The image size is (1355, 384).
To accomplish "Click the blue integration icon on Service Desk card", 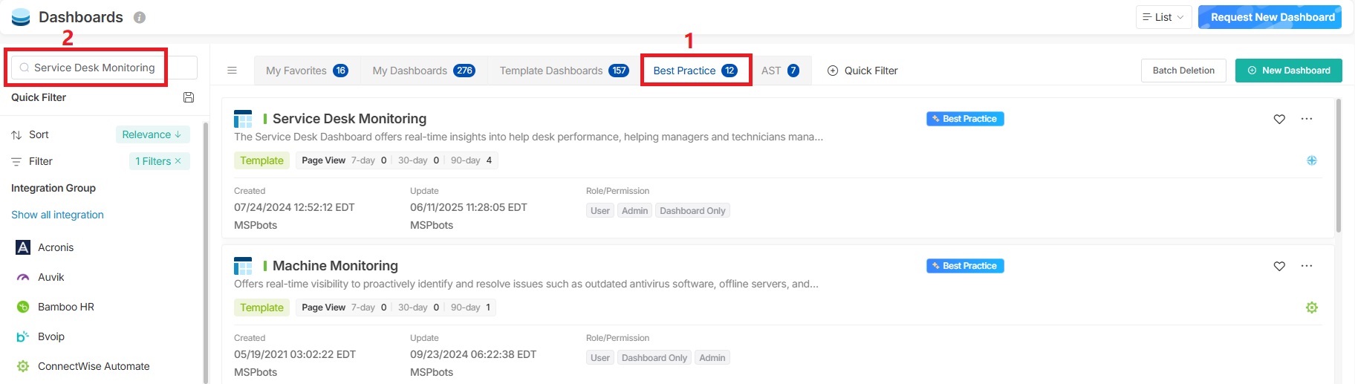I will (1312, 160).
